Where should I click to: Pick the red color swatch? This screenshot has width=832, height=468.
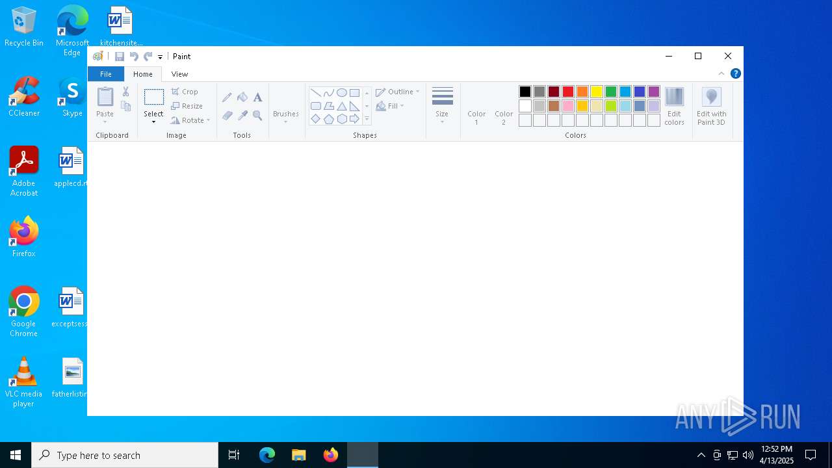[x=568, y=92]
